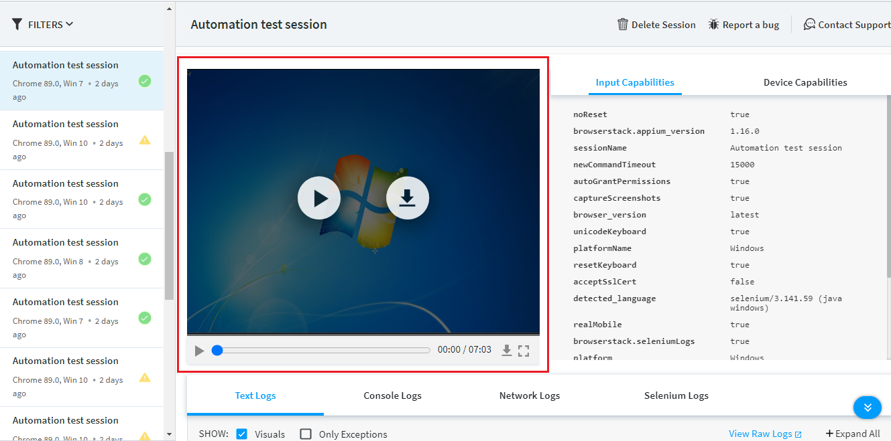Click the Report a bug link text
The image size is (891, 441).
pos(751,25)
